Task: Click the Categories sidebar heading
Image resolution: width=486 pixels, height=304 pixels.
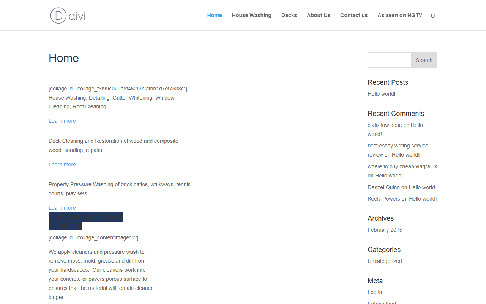Action: 384,250
